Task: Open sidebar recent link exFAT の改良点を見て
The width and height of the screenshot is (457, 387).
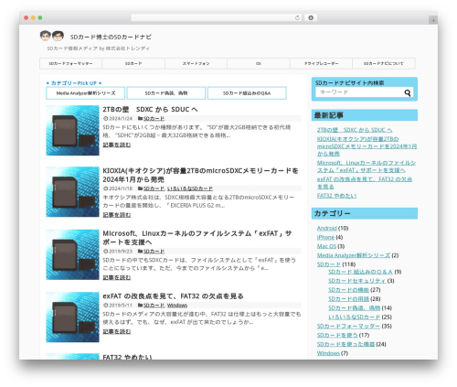Action: click(365, 183)
